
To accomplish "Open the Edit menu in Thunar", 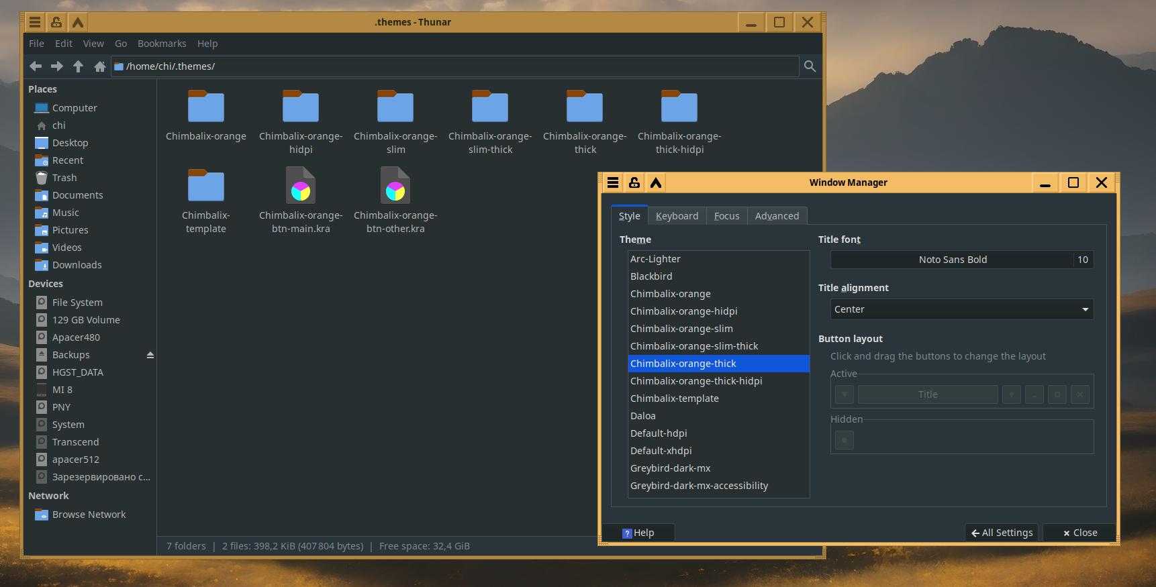I will [x=64, y=44].
